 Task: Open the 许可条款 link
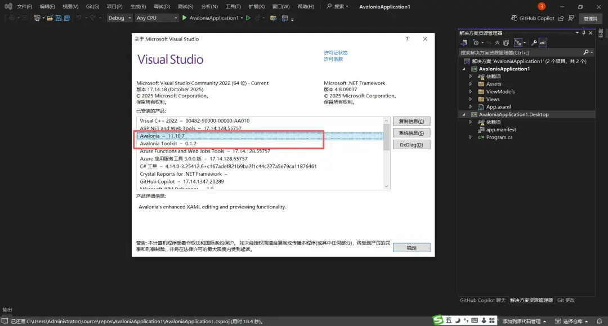pos(334,58)
